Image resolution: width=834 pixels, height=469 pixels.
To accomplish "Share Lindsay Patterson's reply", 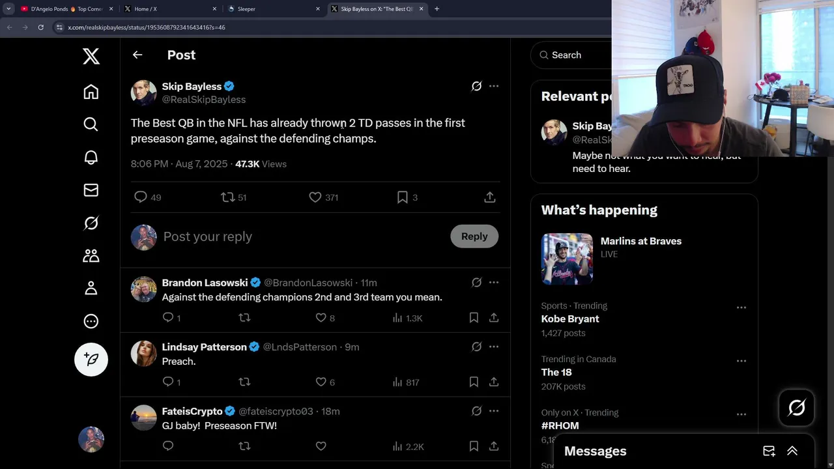I will click(x=494, y=382).
